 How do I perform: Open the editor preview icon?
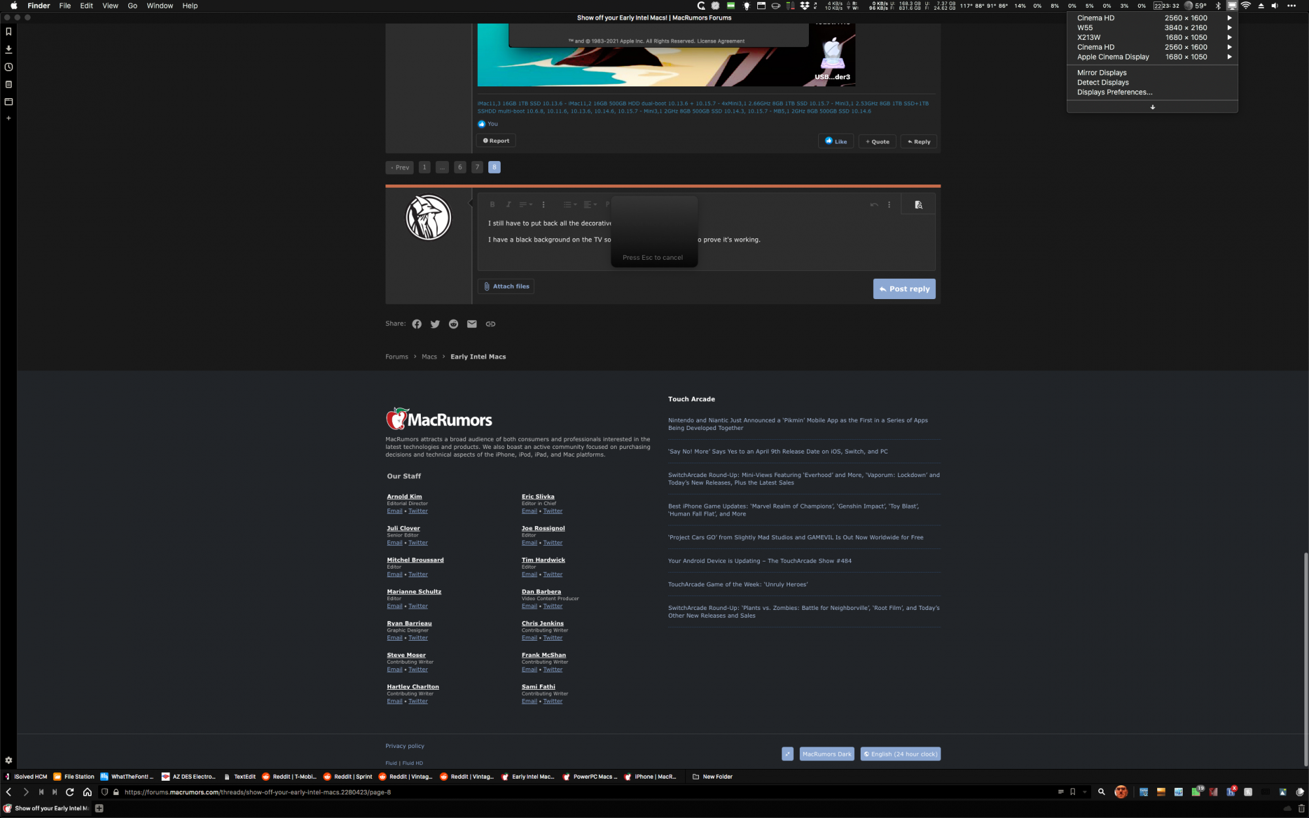(918, 205)
